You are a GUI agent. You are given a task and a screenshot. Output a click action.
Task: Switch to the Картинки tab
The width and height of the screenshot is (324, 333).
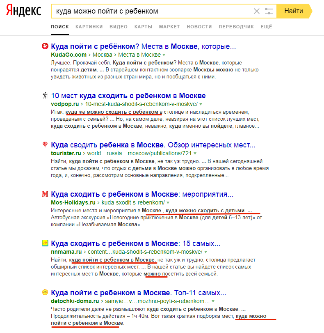89,27
